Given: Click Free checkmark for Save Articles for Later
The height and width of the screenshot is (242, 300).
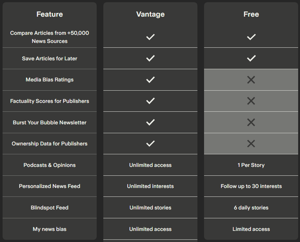Looking at the screenshot, I should click(x=251, y=58).
